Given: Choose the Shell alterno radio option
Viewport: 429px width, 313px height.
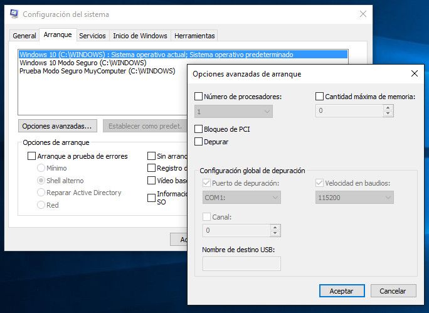Looking at the screenshot, I should 41,180.
